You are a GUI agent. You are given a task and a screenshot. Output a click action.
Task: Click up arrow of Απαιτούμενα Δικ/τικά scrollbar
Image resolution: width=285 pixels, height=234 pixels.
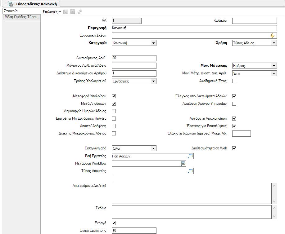click(x=274, y=186)
